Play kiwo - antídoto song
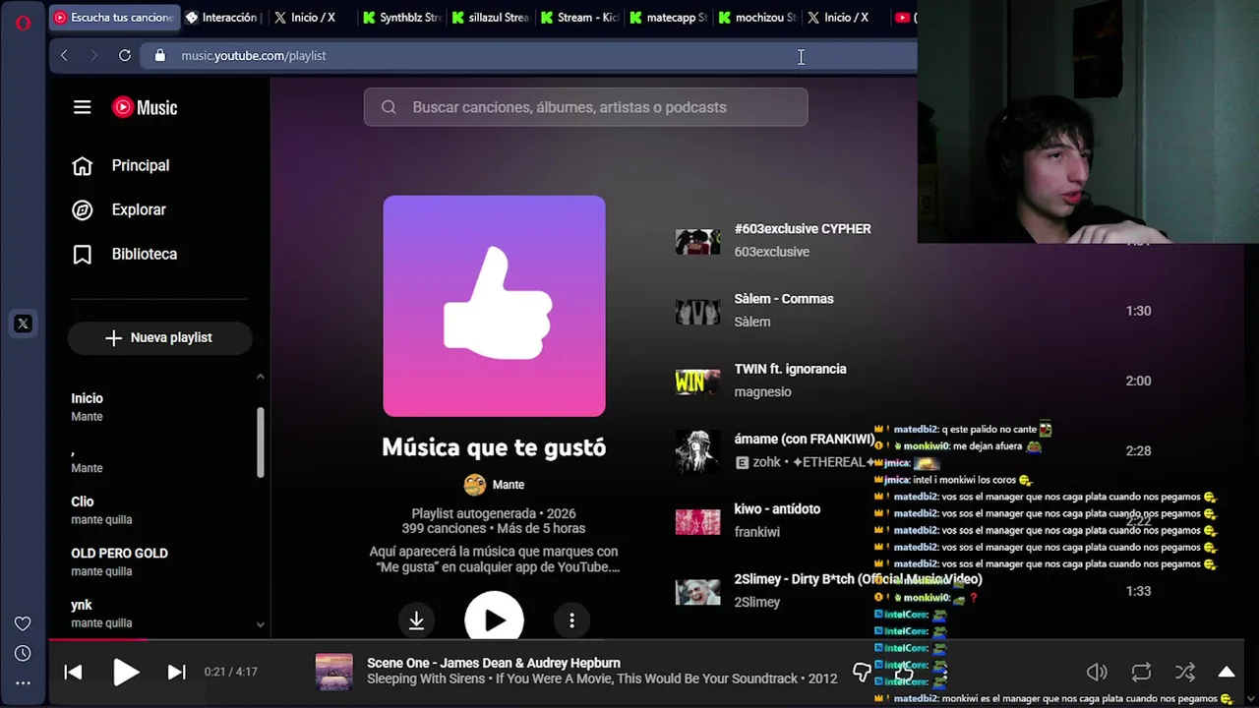The height and width of the screenshot is (708, 1259). 777,508
